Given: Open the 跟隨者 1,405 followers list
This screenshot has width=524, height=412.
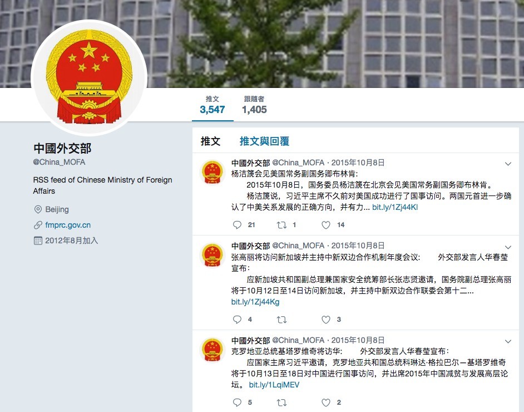Looking at the screenshot, I should tap(254, 105).
